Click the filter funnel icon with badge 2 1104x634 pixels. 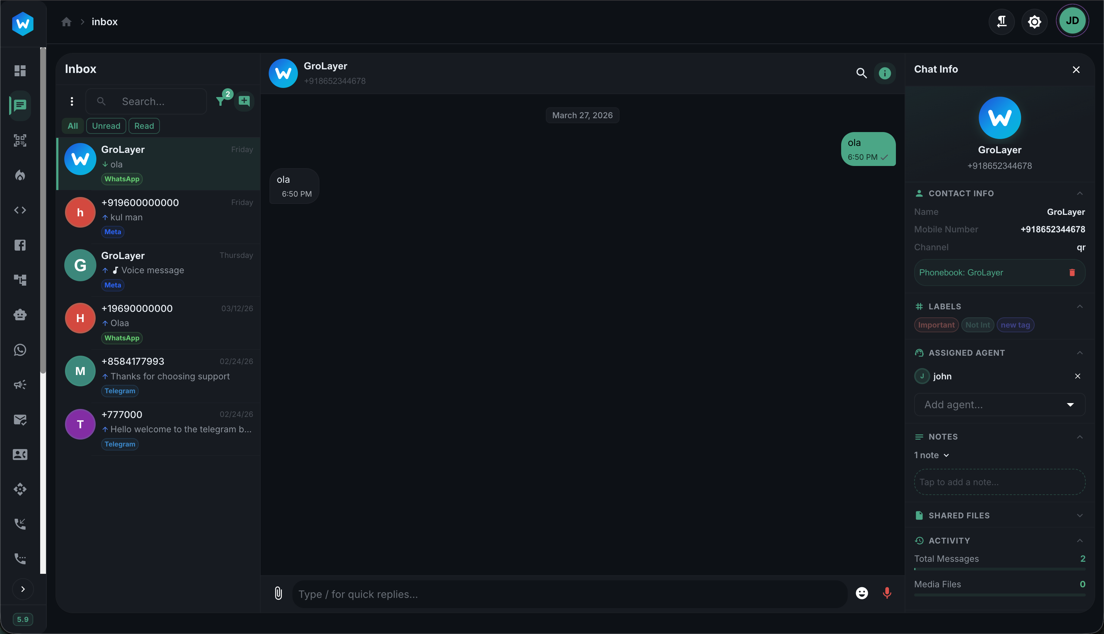point(221,101)
